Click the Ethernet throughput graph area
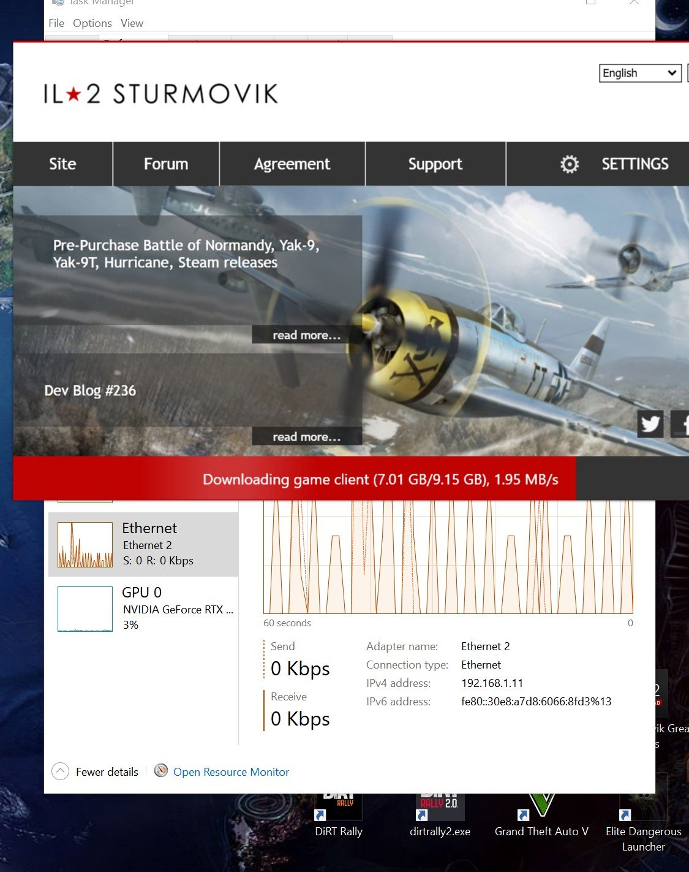 [448, 557]
